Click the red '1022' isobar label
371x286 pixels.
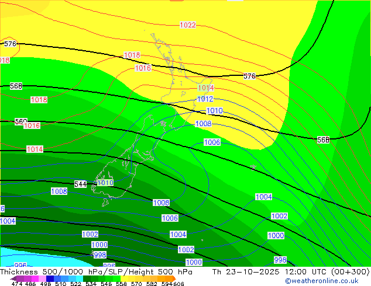(188, 25)
